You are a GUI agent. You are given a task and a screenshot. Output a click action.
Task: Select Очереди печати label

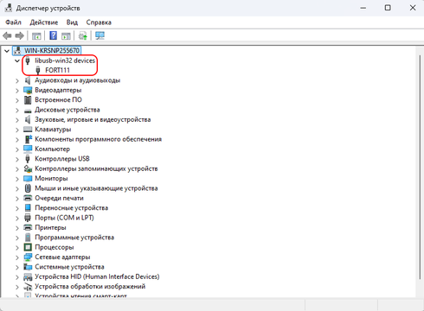coord(59,198)
